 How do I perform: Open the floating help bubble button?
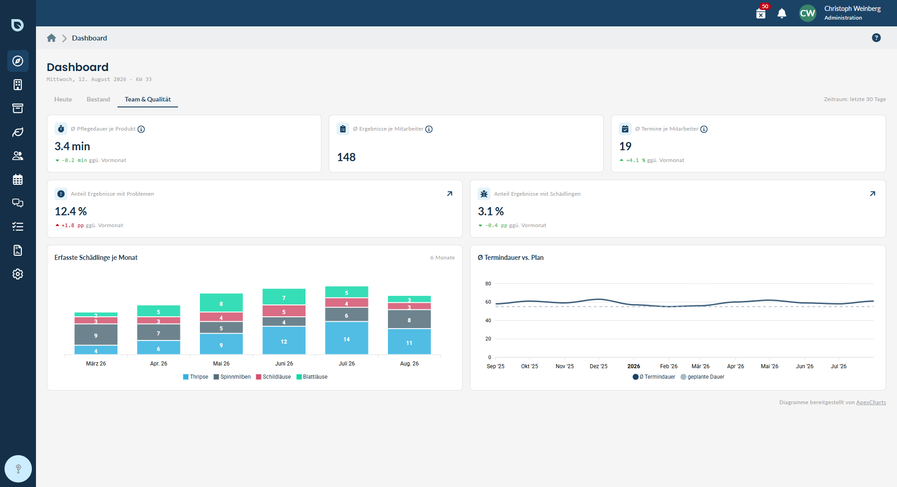point(18,469)
